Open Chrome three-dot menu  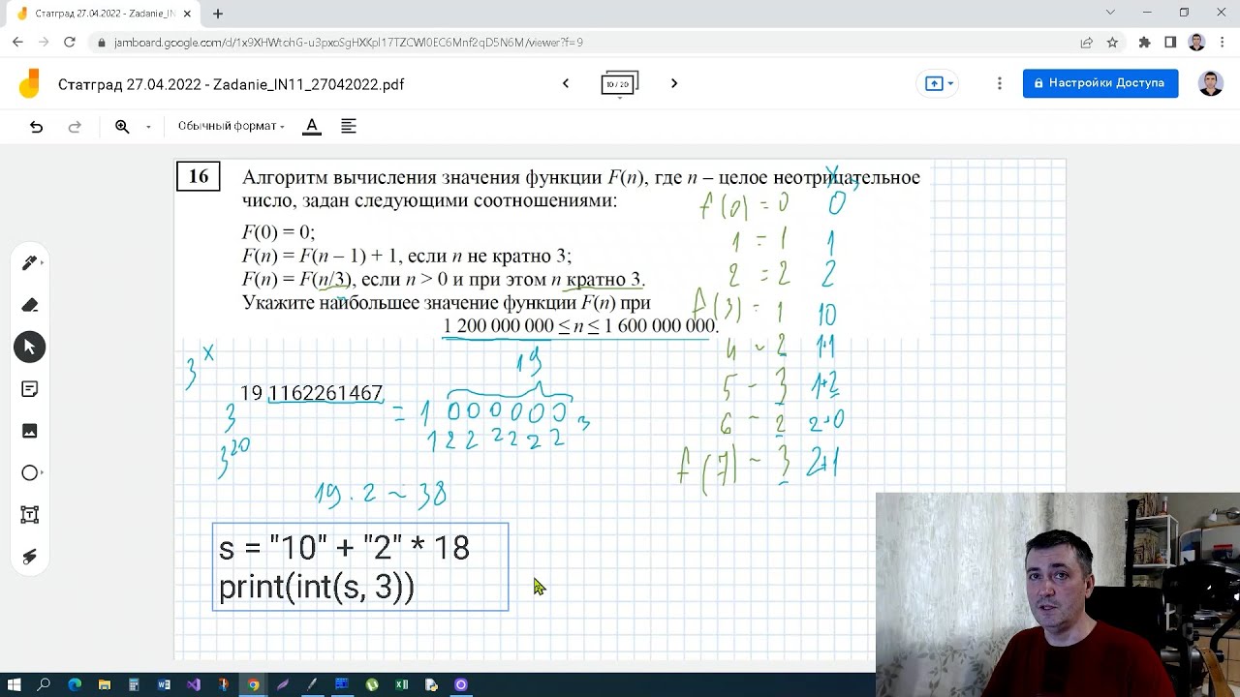[1223, 43]
